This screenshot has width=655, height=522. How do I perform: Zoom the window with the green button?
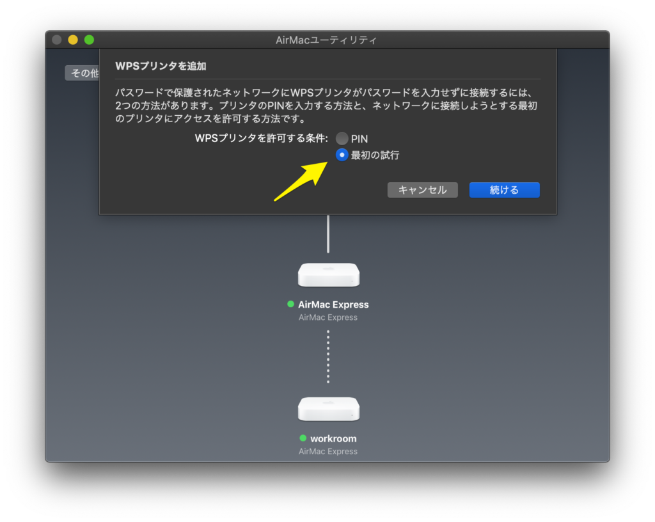(89, 40)
